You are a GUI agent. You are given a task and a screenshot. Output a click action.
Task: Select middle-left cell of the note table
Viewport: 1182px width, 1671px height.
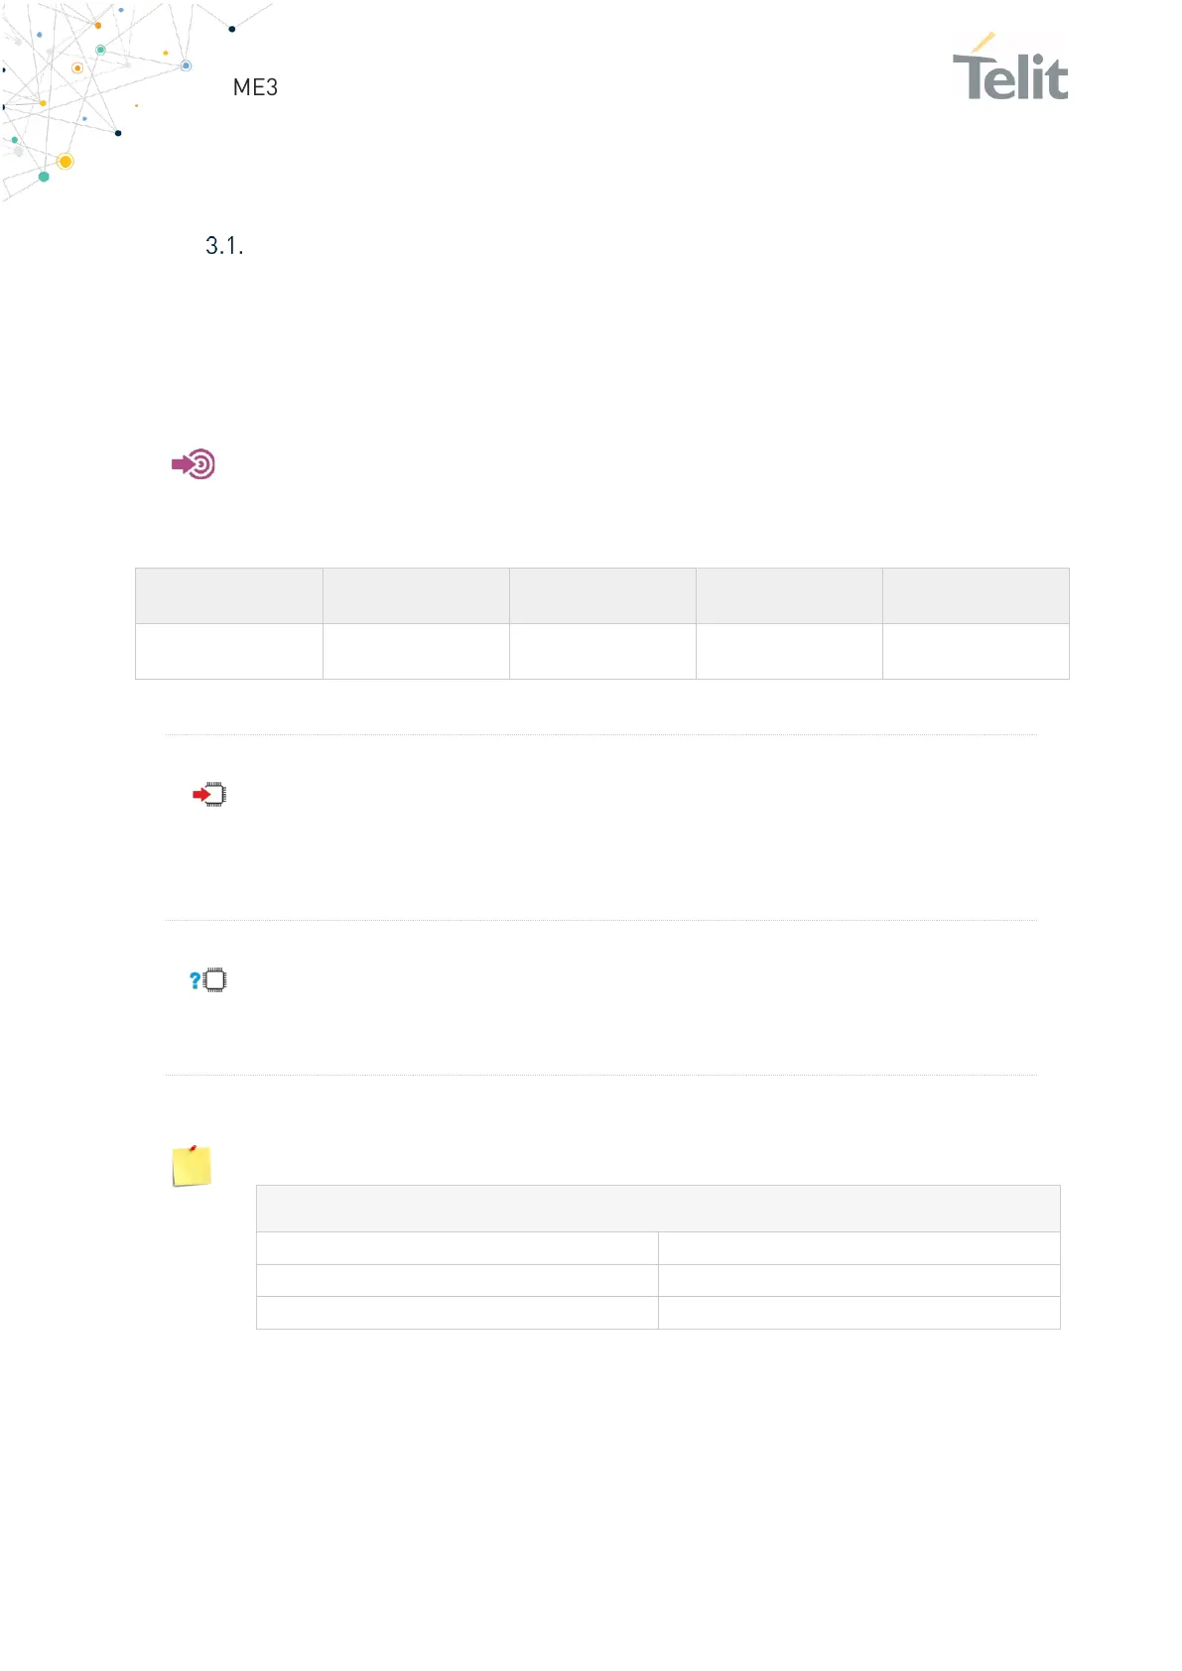[457, 1280]
